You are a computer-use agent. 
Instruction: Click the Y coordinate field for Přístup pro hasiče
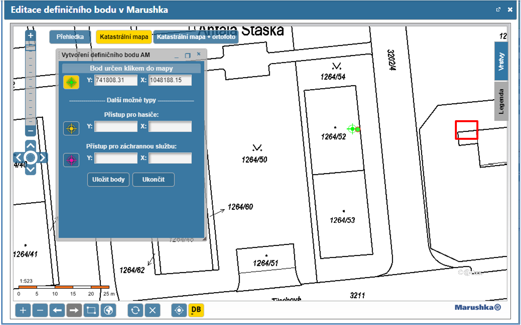pyautogui.click(x=116, y=126)
